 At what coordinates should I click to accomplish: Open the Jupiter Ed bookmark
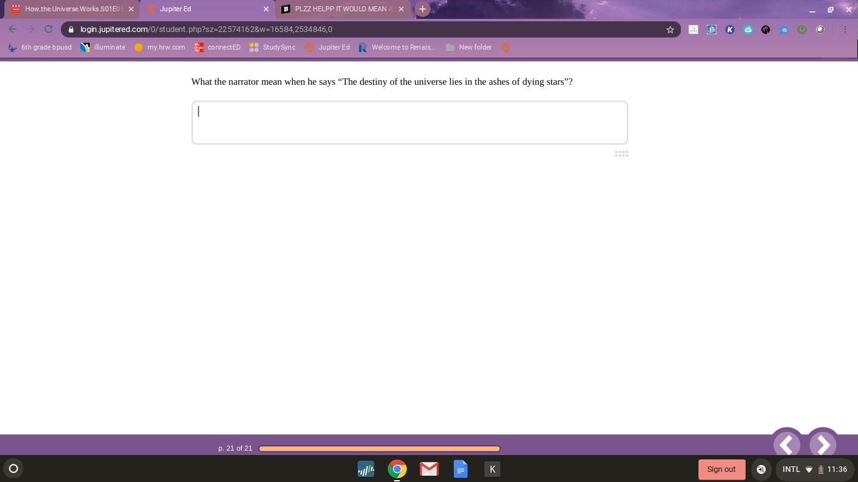click(x=327, y=47)
